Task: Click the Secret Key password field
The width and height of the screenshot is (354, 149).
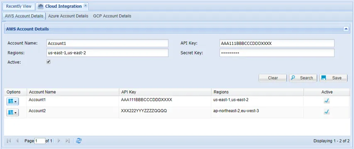Action: click(277, 53)
